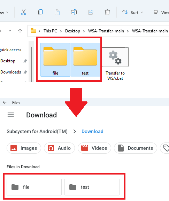Click the Share icon in toolbar

[x=91, y=12]
